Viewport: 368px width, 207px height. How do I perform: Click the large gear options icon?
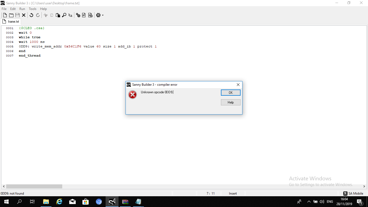point(98,15)
